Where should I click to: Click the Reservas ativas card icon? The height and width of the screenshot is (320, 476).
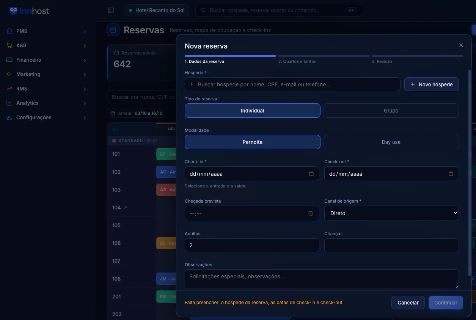116,53
